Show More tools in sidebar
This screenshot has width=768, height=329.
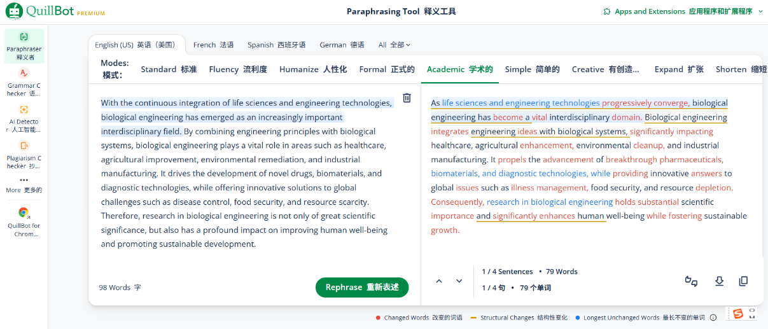(x=24, y=185)
